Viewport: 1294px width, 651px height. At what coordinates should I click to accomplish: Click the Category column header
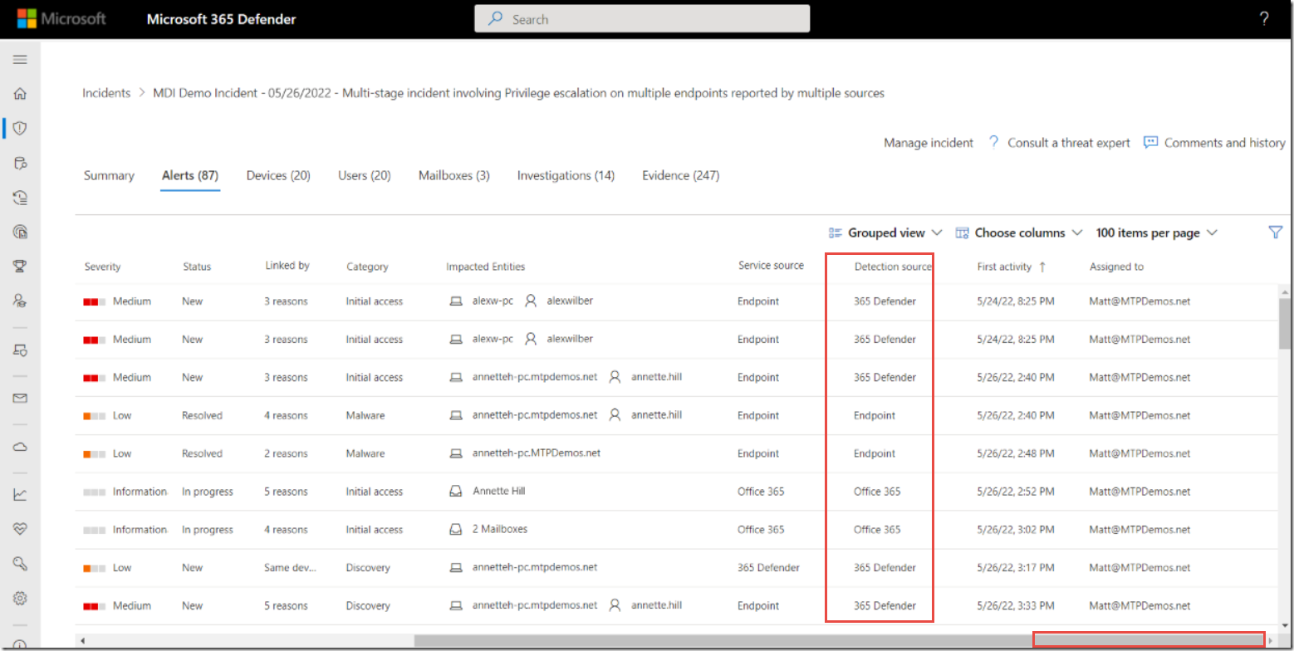[x=367, y=267]
